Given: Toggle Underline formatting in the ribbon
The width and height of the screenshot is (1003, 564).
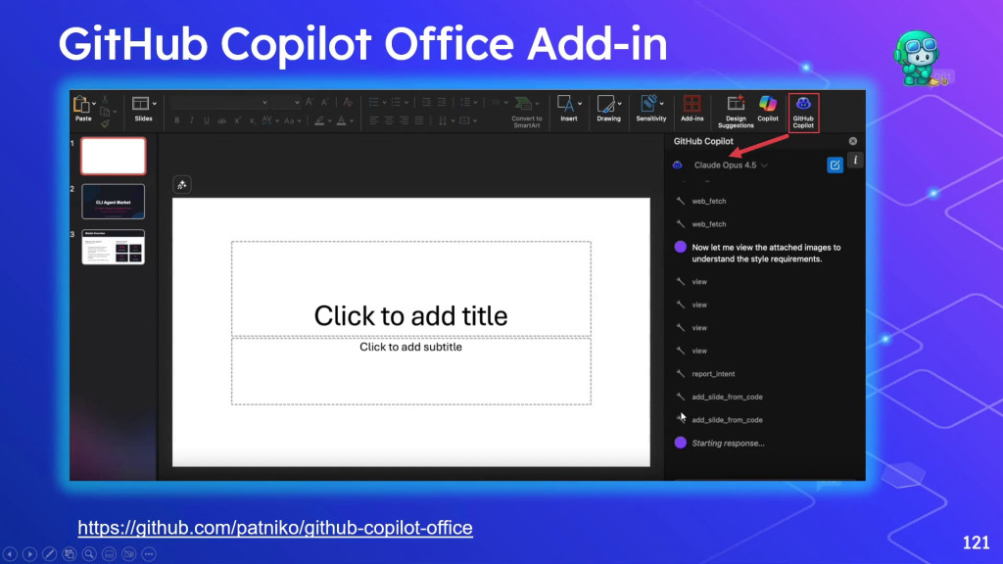Looking at the screenshot, I should pos(206,120).
